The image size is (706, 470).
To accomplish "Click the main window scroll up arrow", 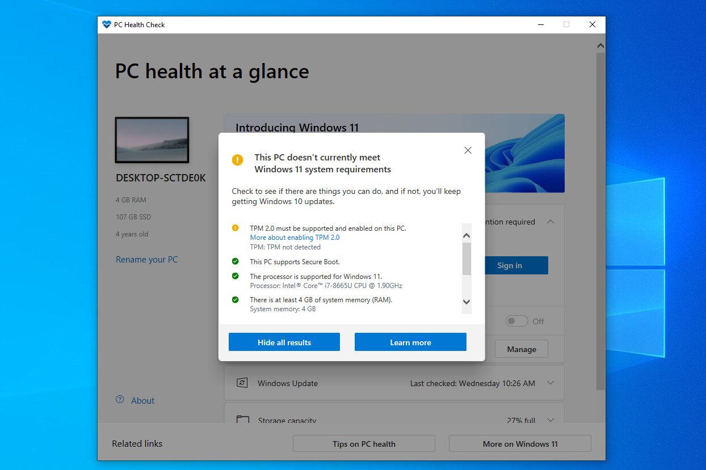I will point(601,45).
